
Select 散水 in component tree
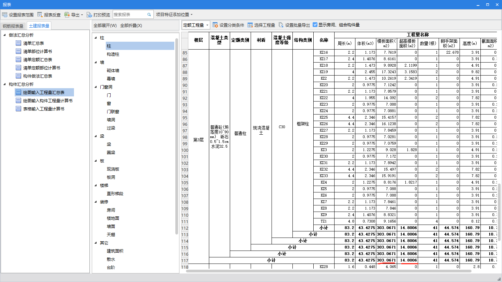pyautogui.click(x=111, y=259)
